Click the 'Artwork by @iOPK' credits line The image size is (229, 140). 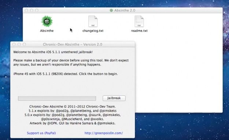pos(73,123)
